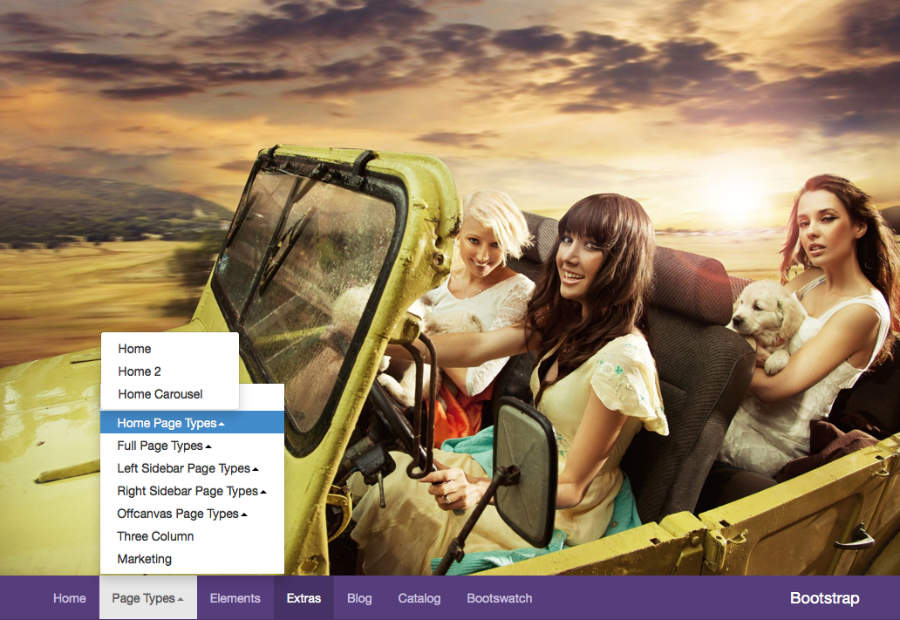Open the Extras menu item
900x620 pixels.
[303, 598]
